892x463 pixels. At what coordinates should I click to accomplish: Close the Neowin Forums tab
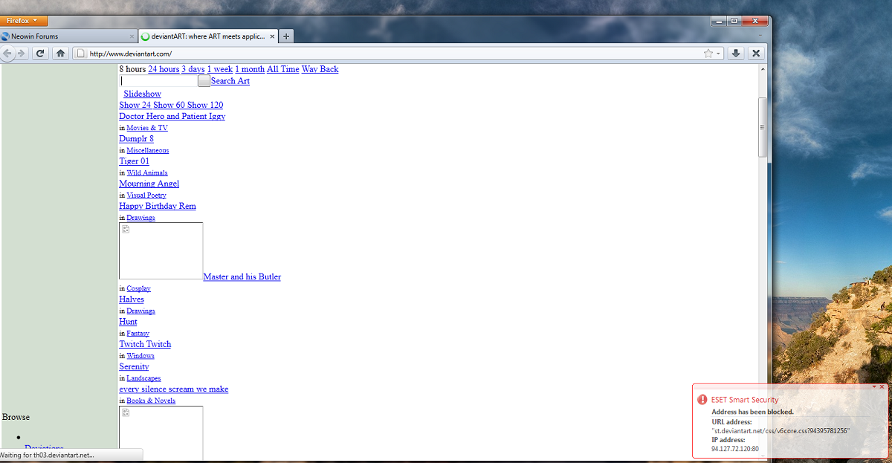click(x=132, y=36)
